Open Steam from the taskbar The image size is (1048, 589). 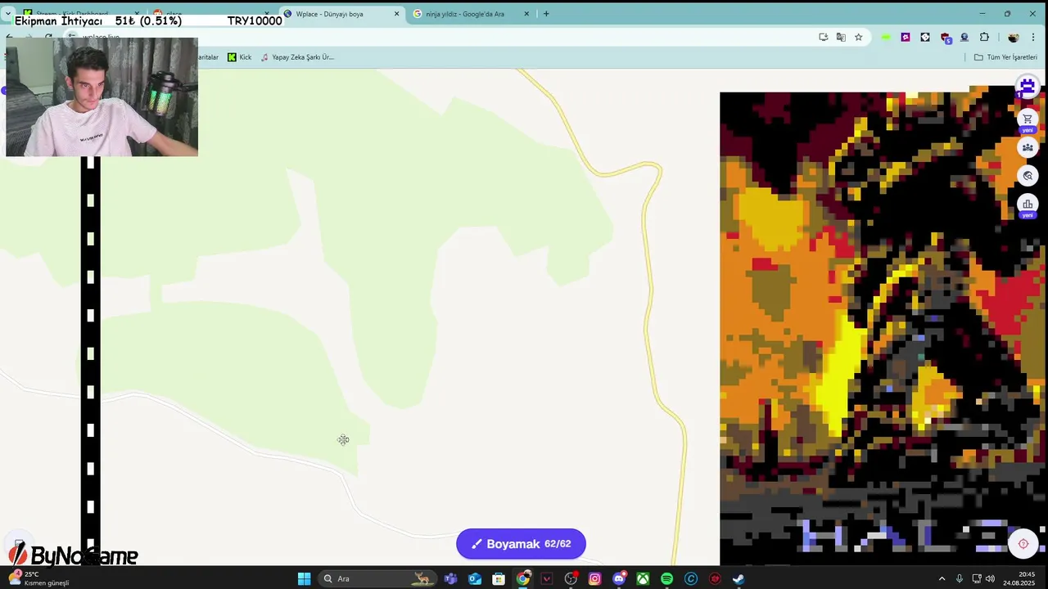[739, 579]
